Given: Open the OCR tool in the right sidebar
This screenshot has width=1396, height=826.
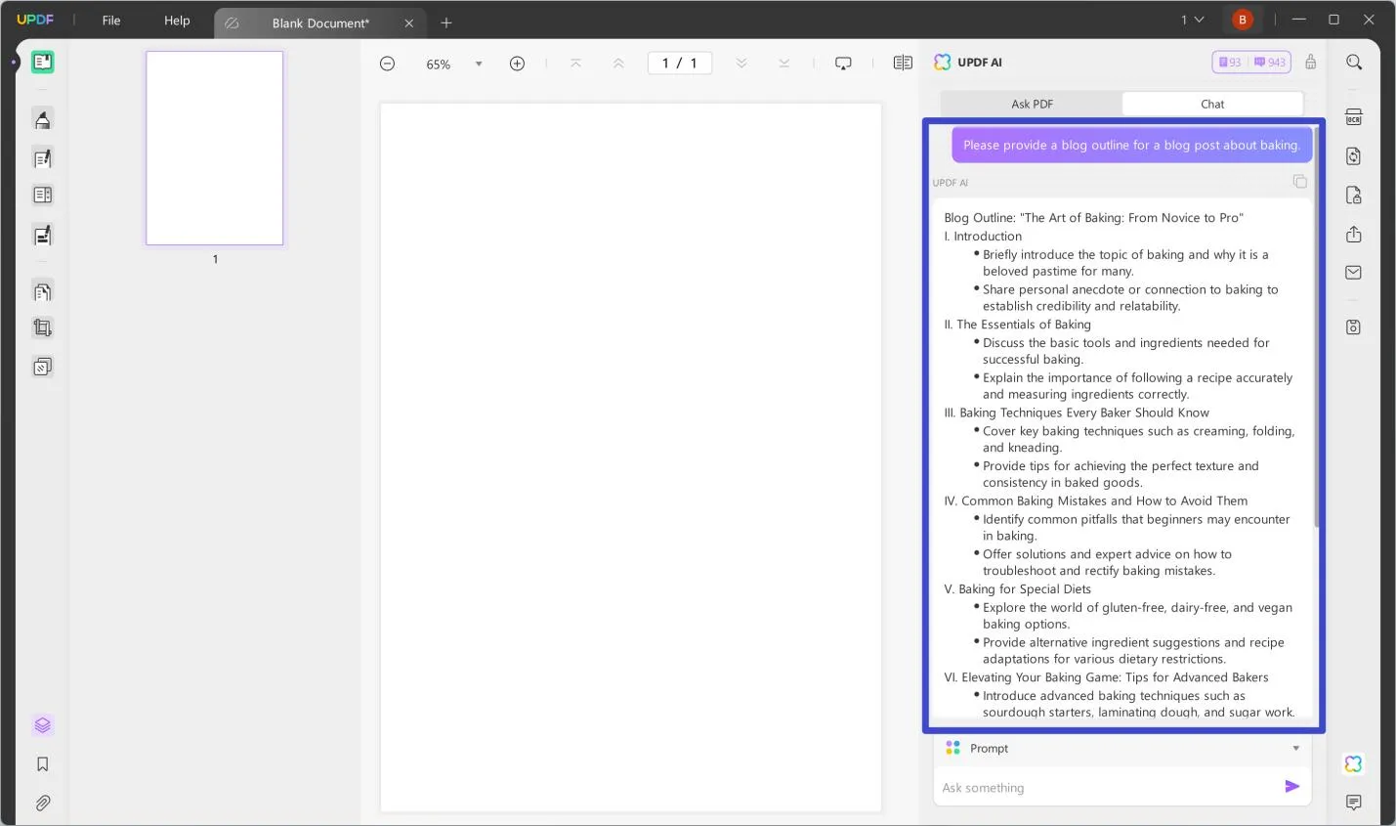Looking at the screenshot, I should (x=1354, y=116).
